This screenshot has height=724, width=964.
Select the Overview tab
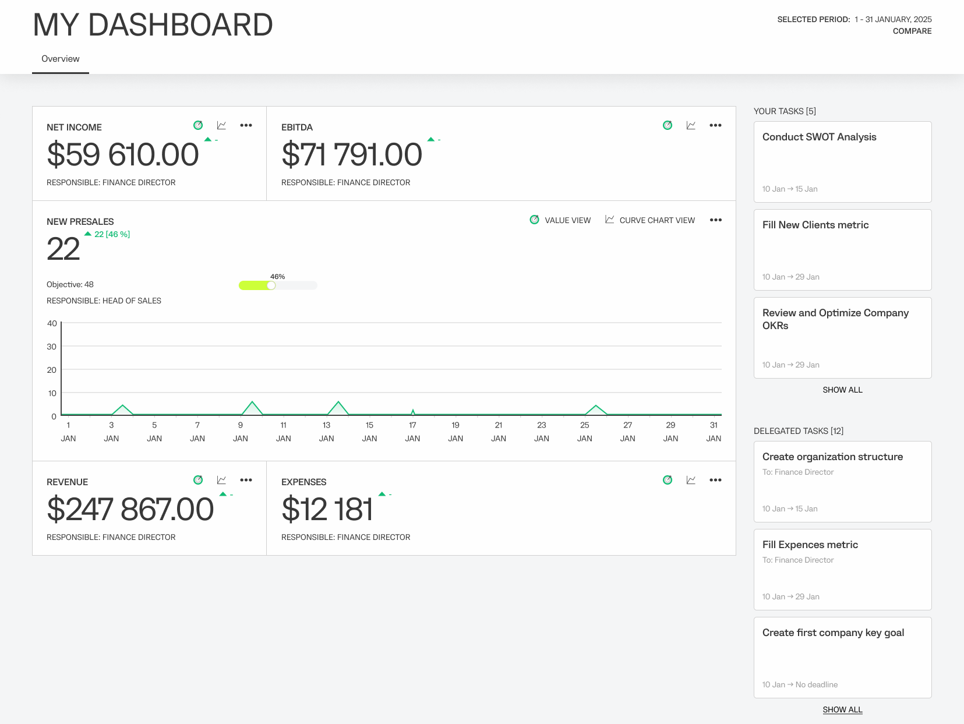[x=61, y=59]
